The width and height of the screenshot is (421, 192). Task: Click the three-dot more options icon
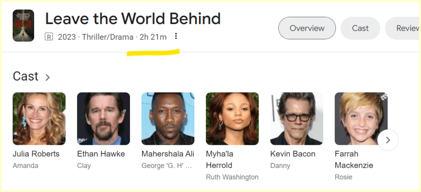click(176, 36)
